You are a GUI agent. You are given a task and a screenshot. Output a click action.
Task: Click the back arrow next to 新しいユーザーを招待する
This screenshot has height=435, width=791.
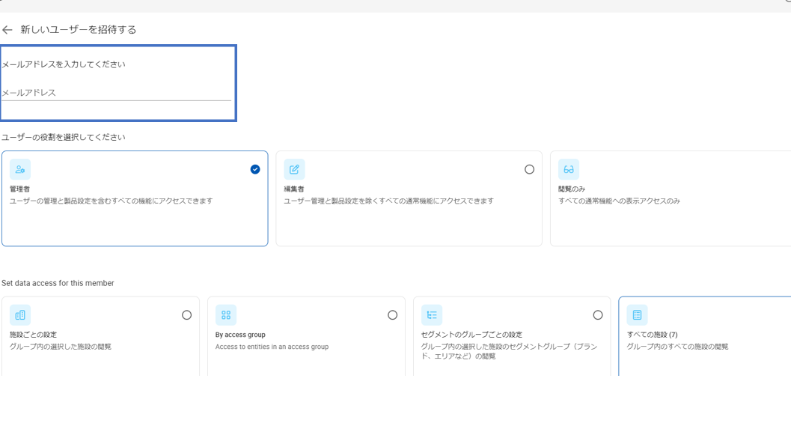tap(7, 30)
